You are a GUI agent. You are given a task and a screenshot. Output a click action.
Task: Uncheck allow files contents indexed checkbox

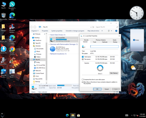(x=83, y=82)
